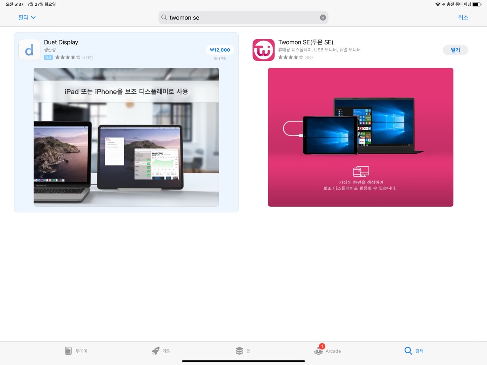
Task: Switch to the Arcade tab
Action: click(327, 351)
